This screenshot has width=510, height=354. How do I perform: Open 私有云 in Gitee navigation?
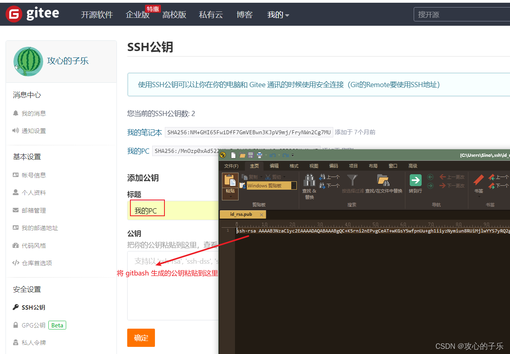[x=211, y=15]
